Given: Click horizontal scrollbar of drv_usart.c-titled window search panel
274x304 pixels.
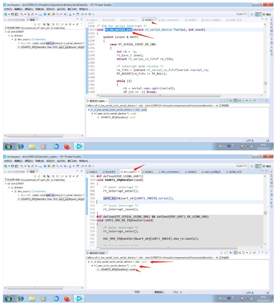Looking at the screenshot, I should coord(35,288).
